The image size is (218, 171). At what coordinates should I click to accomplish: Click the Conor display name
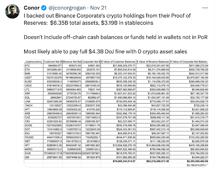32,8
